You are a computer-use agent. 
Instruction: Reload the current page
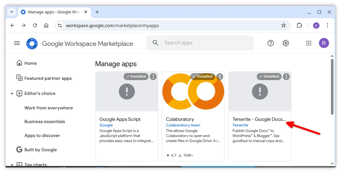click(x=35, y=25)
